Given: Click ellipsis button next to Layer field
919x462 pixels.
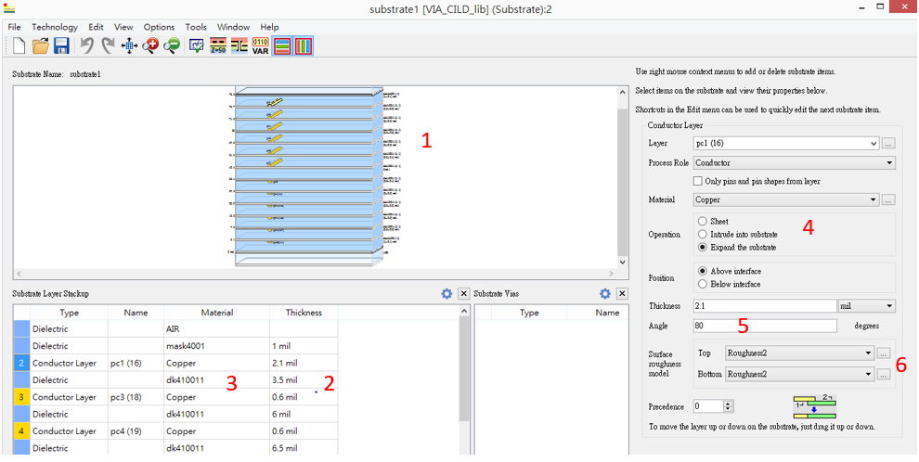Looking at the screenshot, I should [x=888, y=143].
